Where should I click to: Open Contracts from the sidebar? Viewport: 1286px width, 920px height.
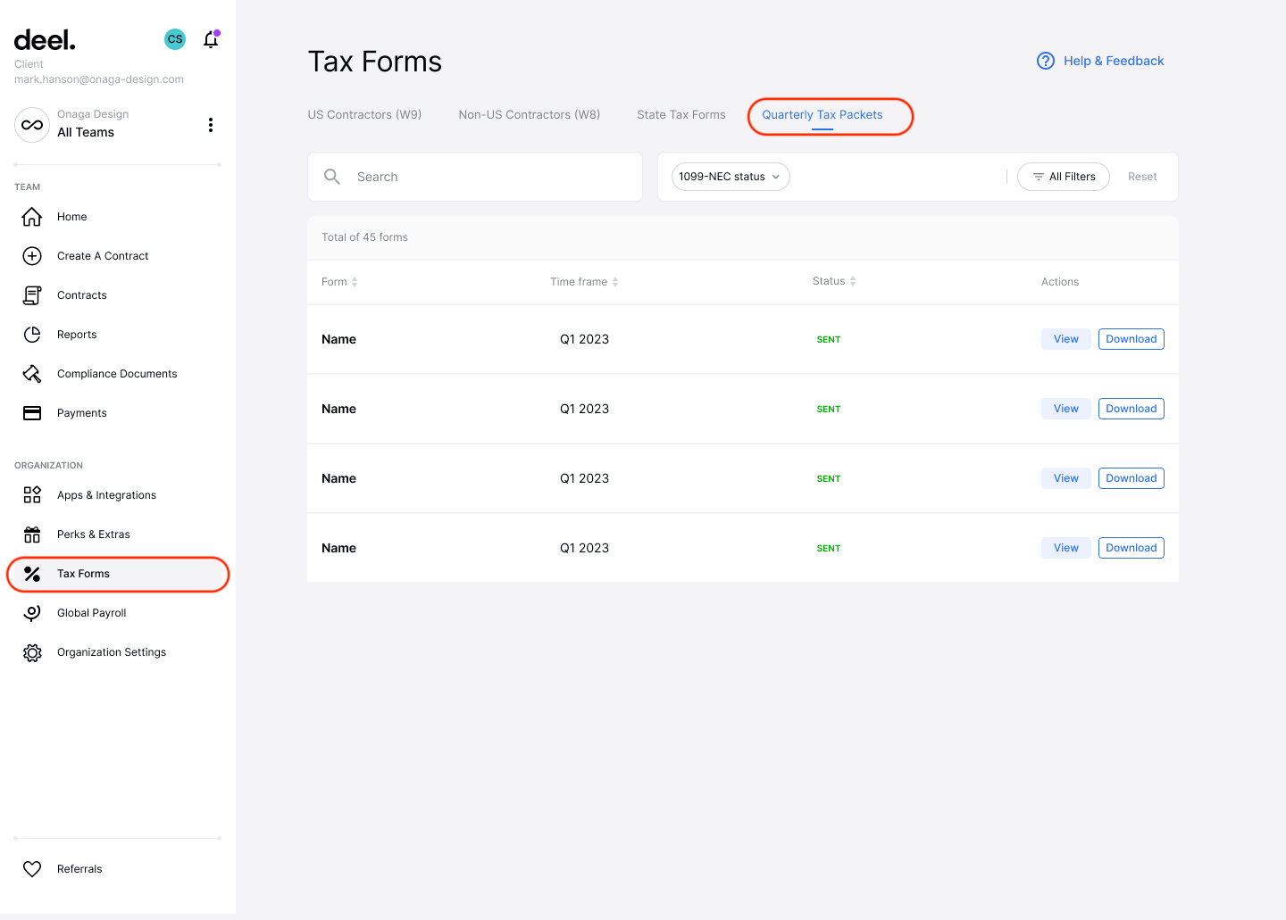tap(82, 294)
